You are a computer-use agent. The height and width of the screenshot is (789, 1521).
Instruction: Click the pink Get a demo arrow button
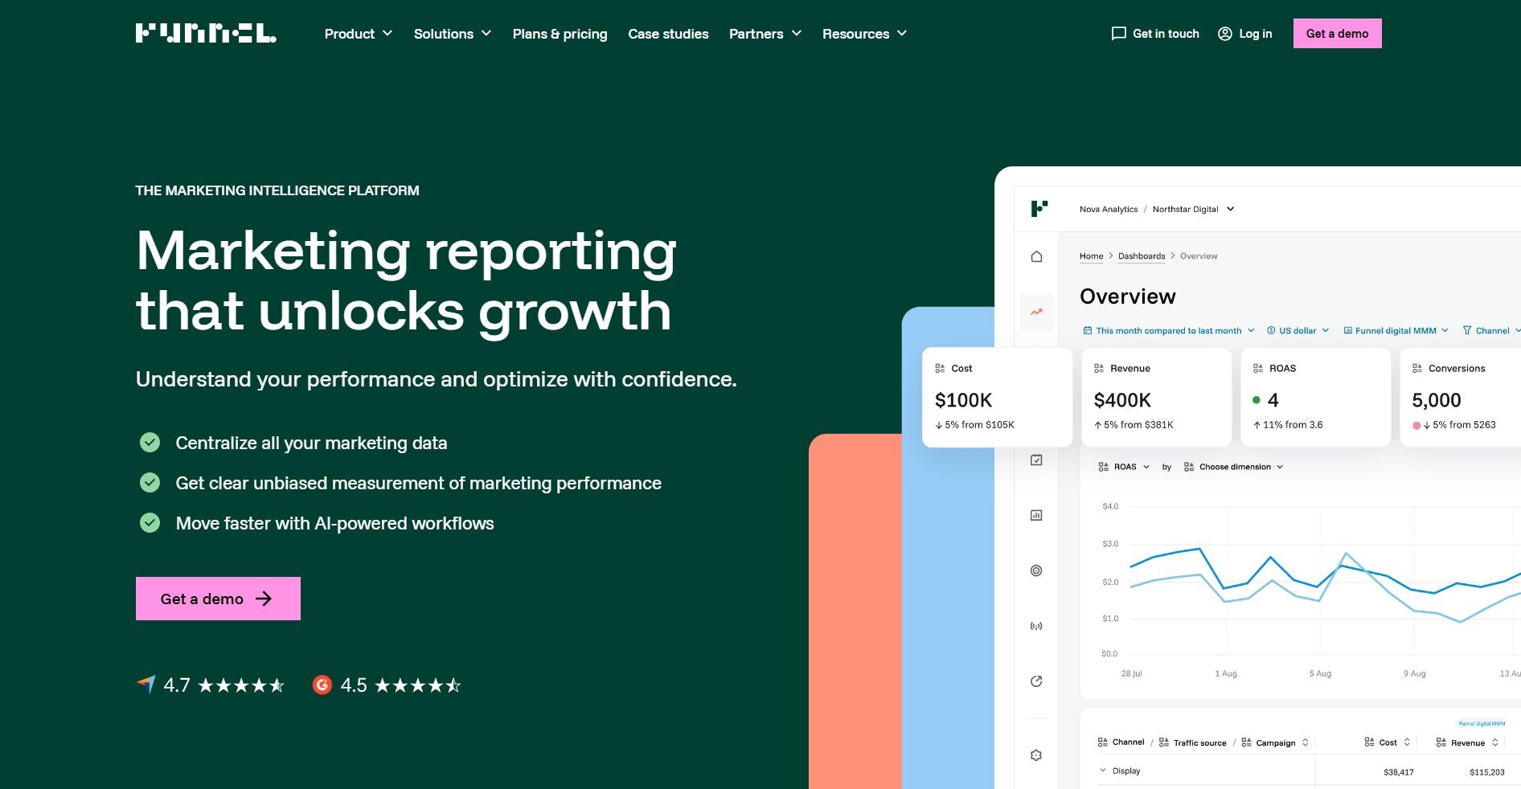coord(218,599)
